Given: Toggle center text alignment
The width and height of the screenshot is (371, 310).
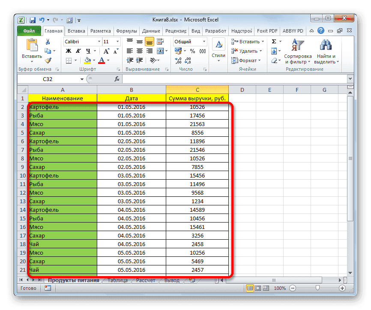Looking at the screenshot, I should click(140, 50).
